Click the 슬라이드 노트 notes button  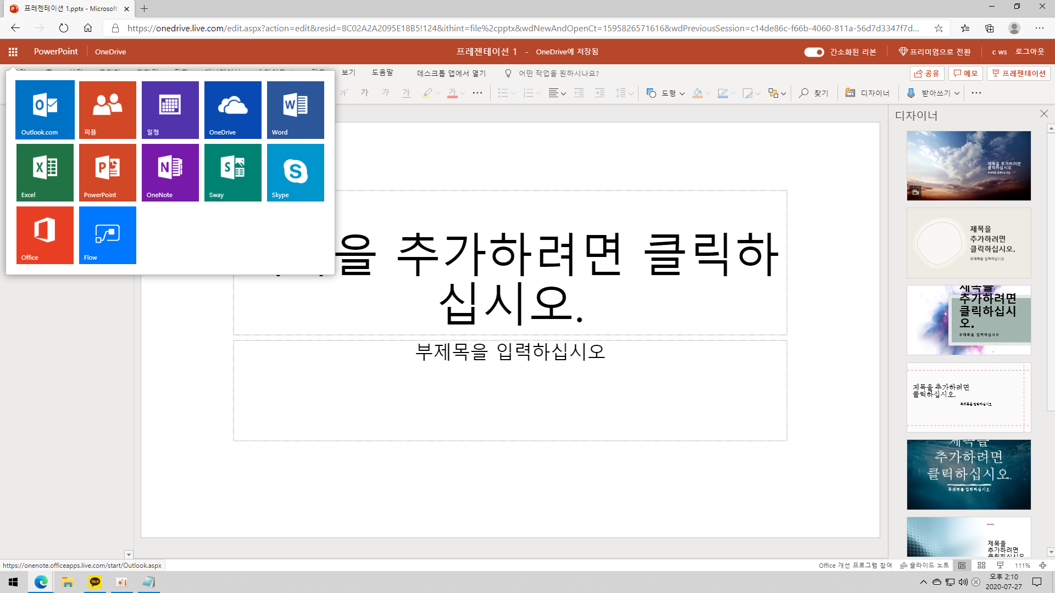tap(924, 565)
